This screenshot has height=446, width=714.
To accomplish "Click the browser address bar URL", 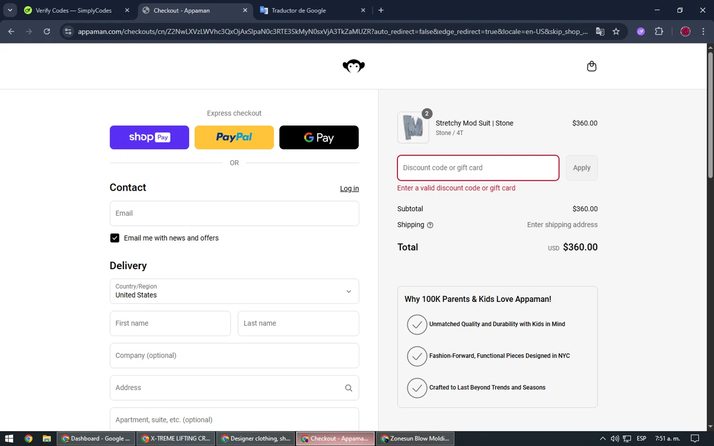I will point(333,31).
